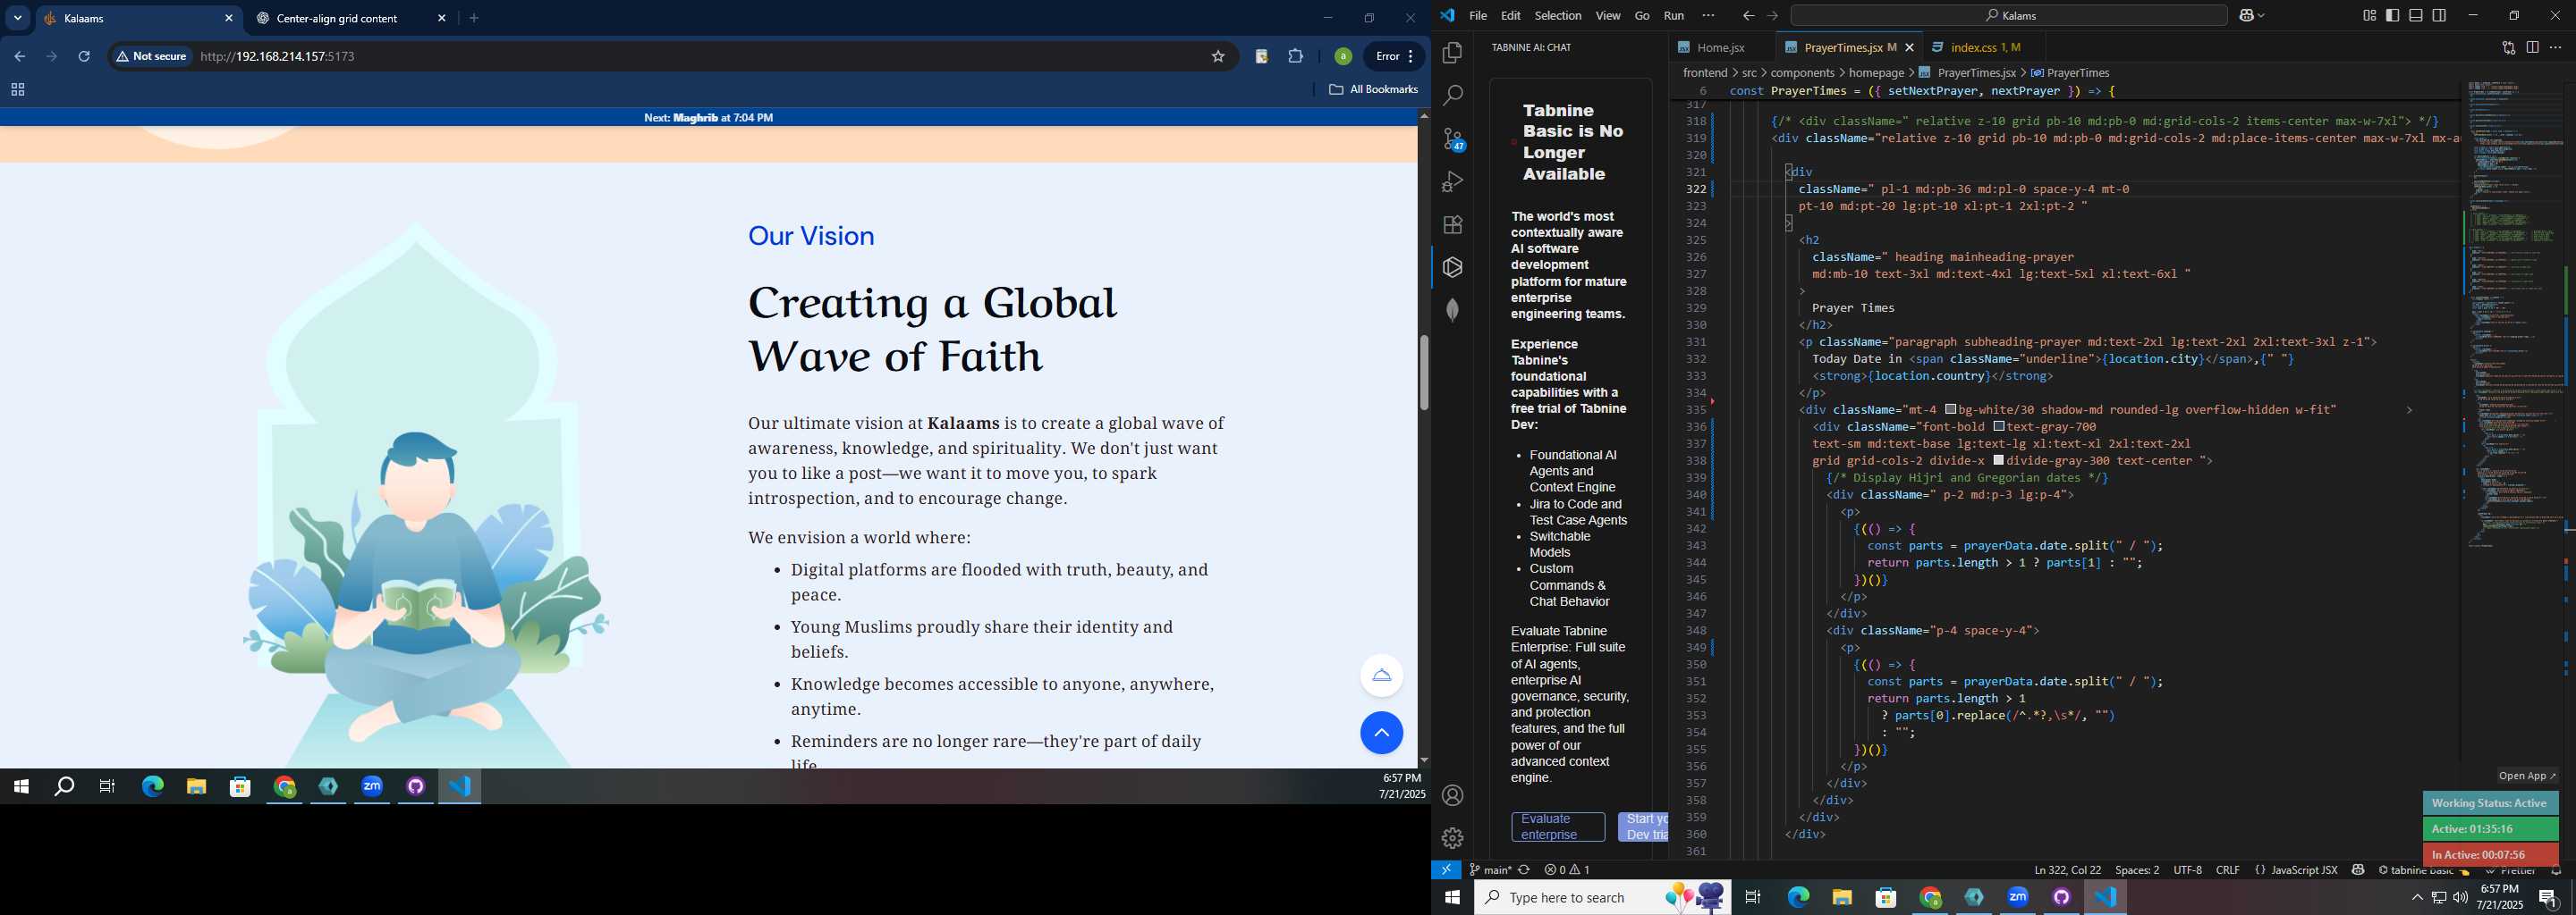This screenshot has width=2576, height=915.
Task: Click the VS Code command center search box Kalams
Action: (x=2008, y=16)
